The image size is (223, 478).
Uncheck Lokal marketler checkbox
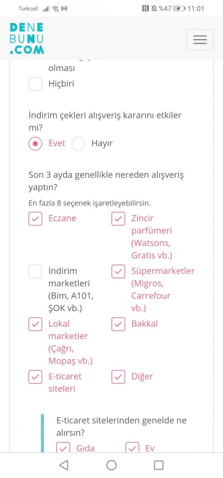pyautogui.click(x=35, y=324)
